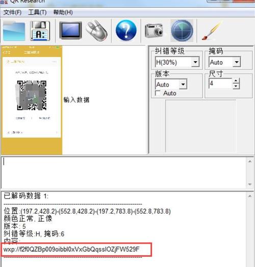The height and width of the screenshot is (267, 255).
Task: Click the save floppy disk icon
Action: click(40, 31)
